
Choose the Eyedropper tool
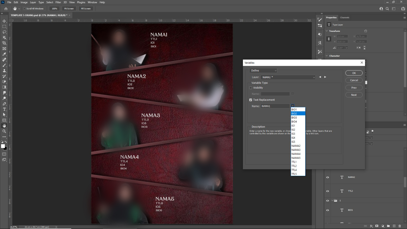4,54
